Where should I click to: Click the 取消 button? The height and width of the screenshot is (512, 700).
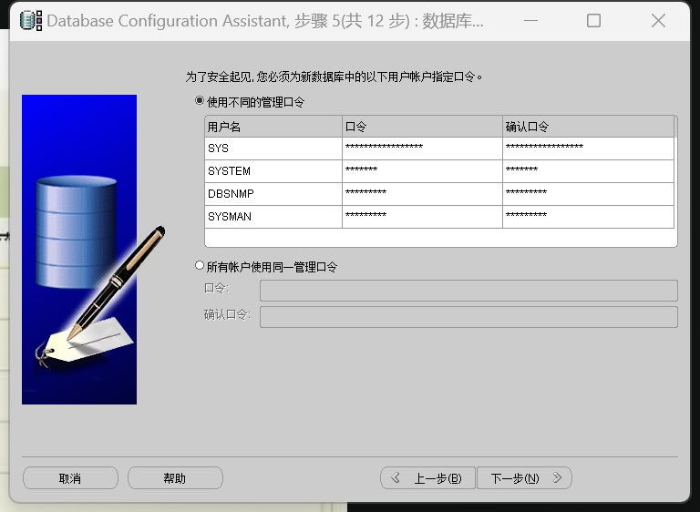tap(70, 478)
